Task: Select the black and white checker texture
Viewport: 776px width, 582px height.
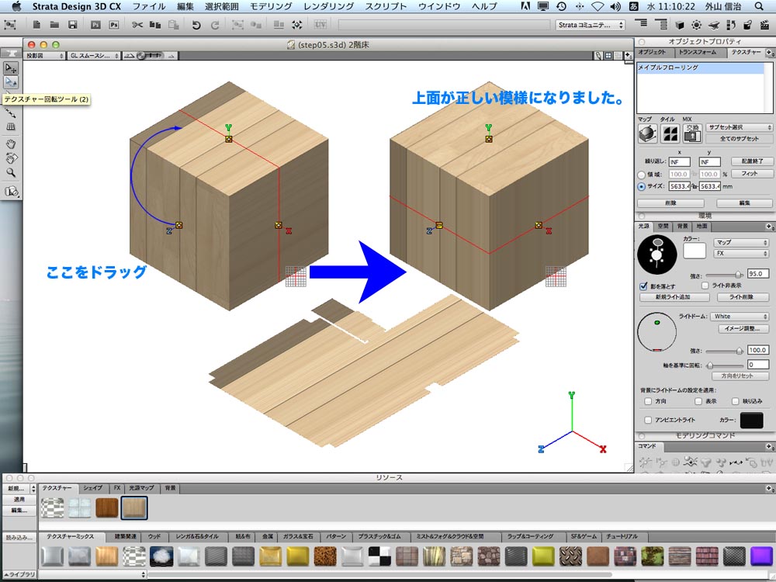Action: (380, 556)
